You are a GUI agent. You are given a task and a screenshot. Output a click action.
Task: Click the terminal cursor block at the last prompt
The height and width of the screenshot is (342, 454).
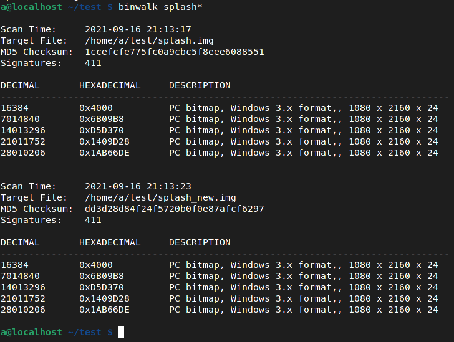tap(121, 332)
